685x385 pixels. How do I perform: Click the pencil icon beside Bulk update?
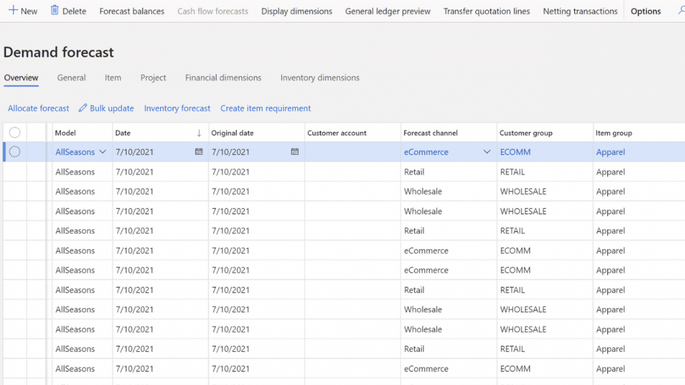(82, 108)
